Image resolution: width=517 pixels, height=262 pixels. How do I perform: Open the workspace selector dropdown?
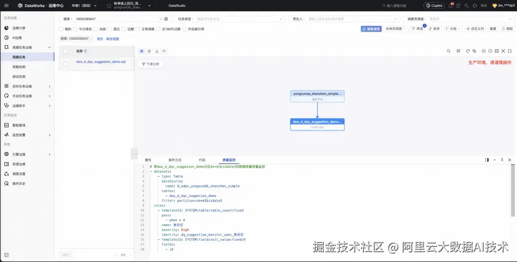click(129, 6)
